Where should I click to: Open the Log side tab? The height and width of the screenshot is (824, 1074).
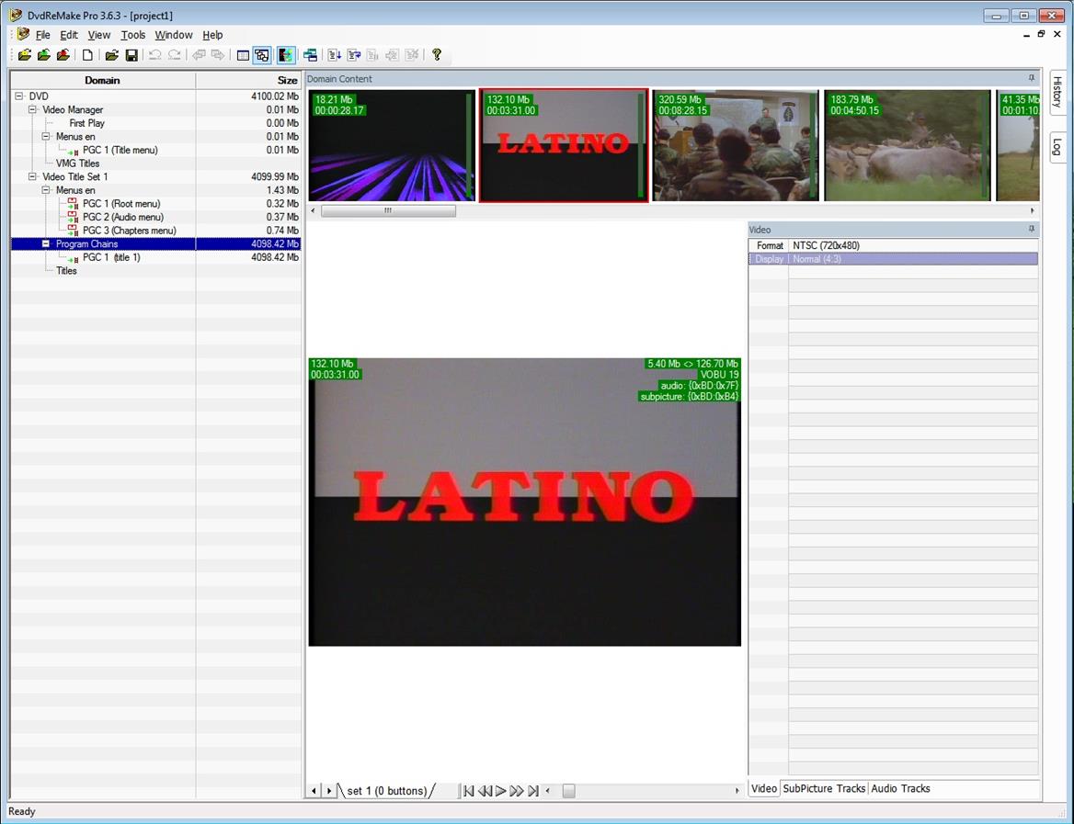[1057, 146]
